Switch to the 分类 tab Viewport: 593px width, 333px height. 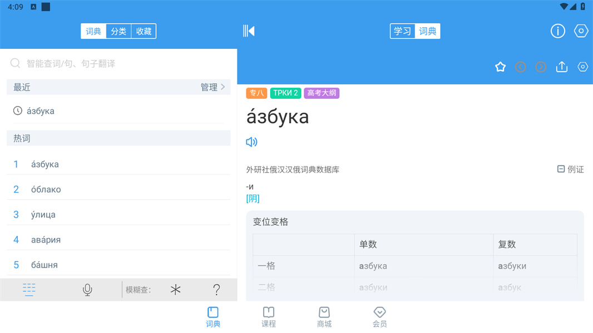(x=118, y=31)
